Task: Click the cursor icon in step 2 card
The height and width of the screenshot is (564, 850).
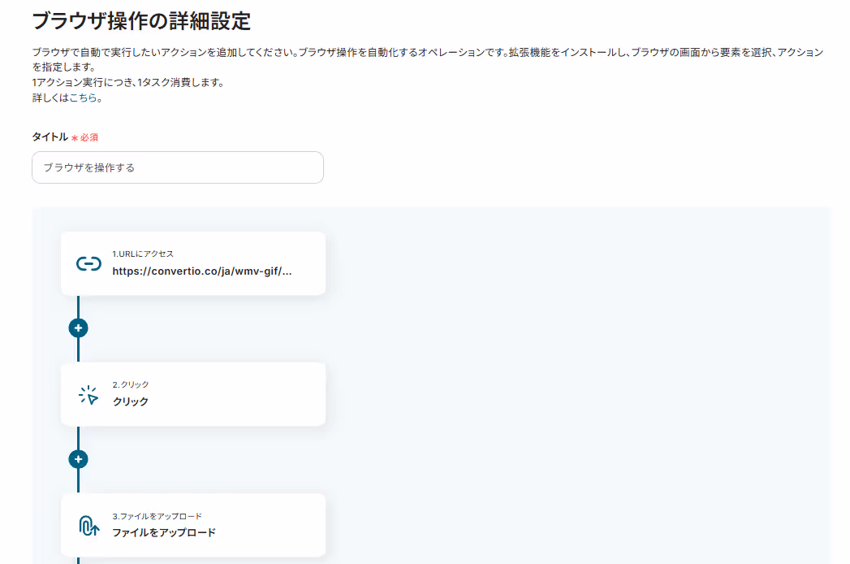Action: (x=88, y=395)
